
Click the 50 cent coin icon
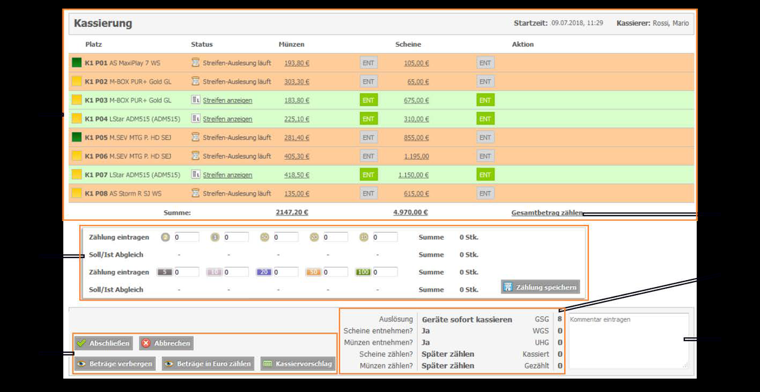click(265, 238)
